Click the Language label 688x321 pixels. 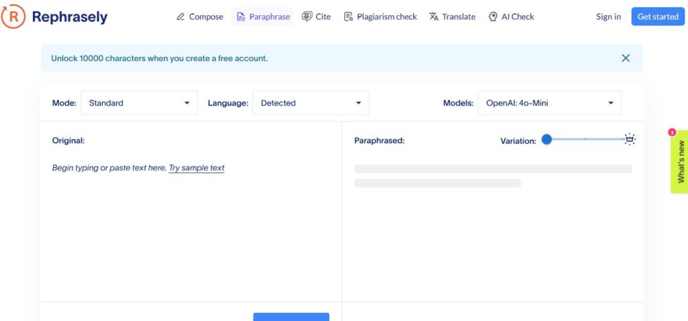click(228, 103)
